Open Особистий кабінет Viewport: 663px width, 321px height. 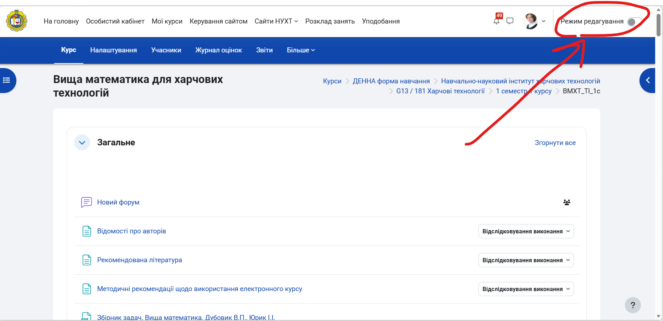[115, 21]
